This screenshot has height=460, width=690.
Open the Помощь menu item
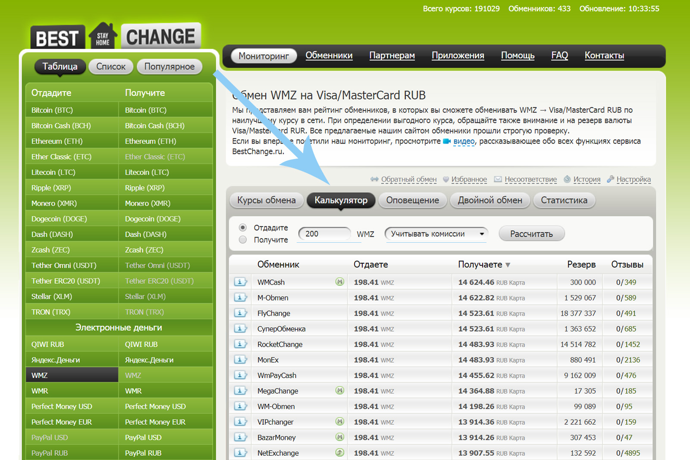[x=517, y=55]
